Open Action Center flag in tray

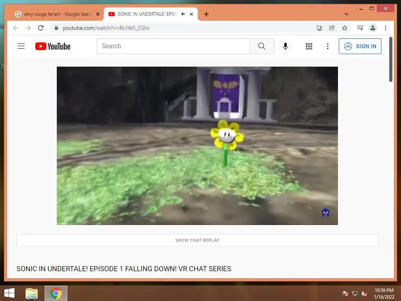345,294
